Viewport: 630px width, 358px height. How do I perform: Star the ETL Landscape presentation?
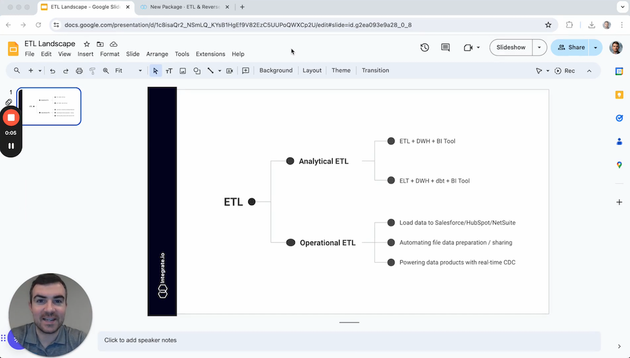(87, 44)
